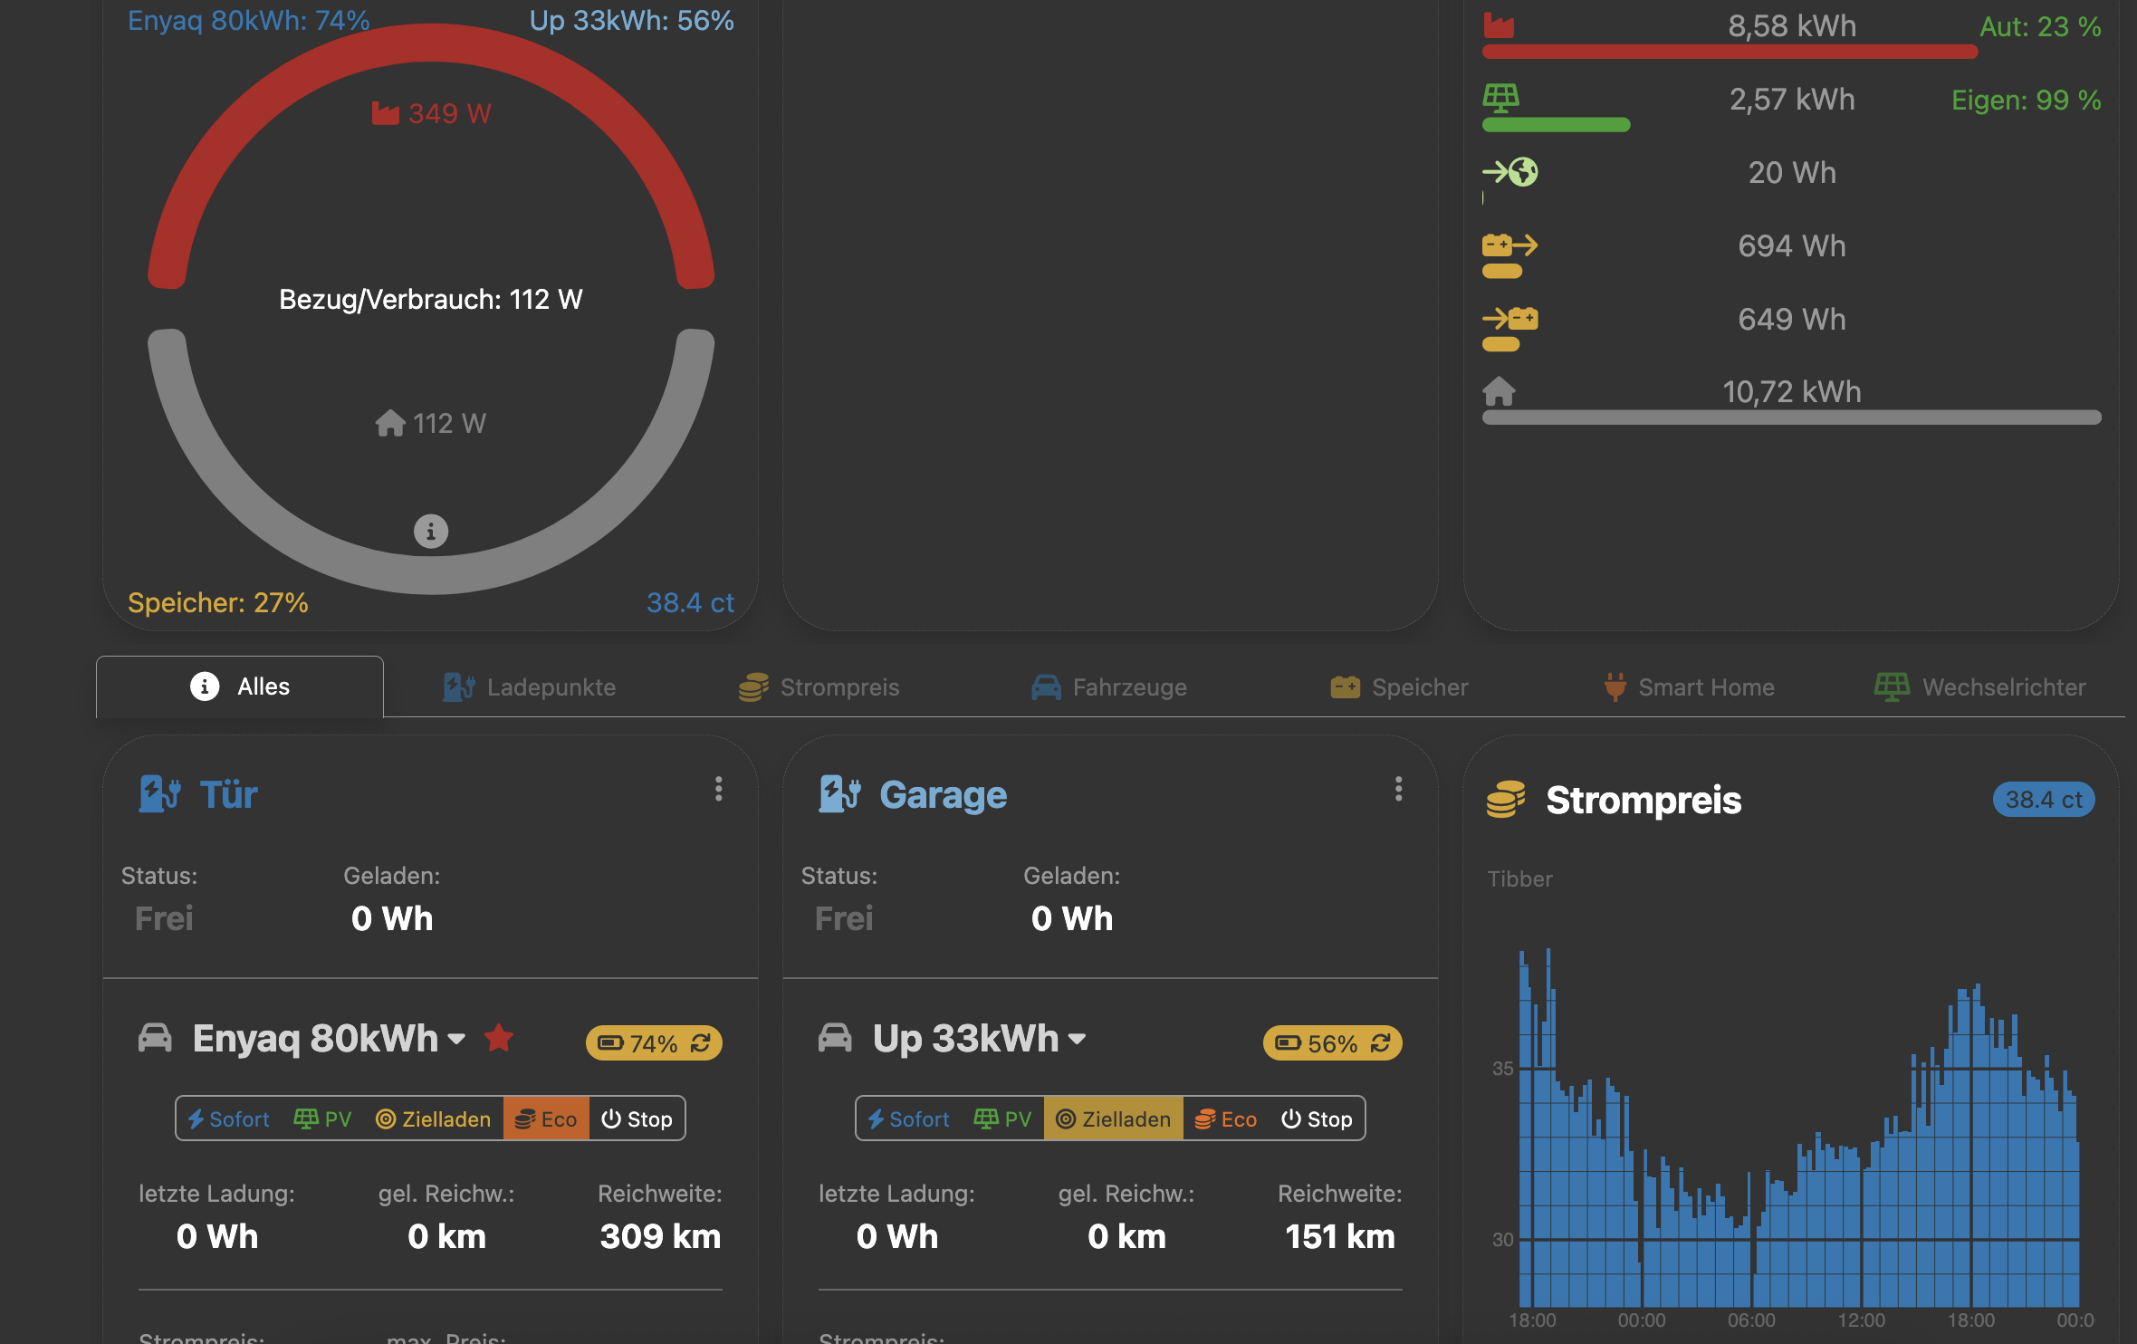Expand the Up 33kWh vehicle dropdown
The width and height of the screenshot is (2137, 1344).
pyautogui.click(x=1077, y=1039)
